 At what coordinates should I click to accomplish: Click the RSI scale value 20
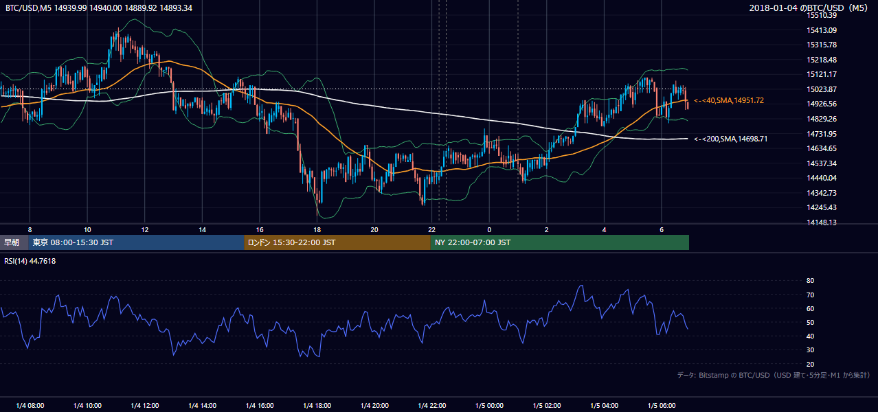point(810,364)
